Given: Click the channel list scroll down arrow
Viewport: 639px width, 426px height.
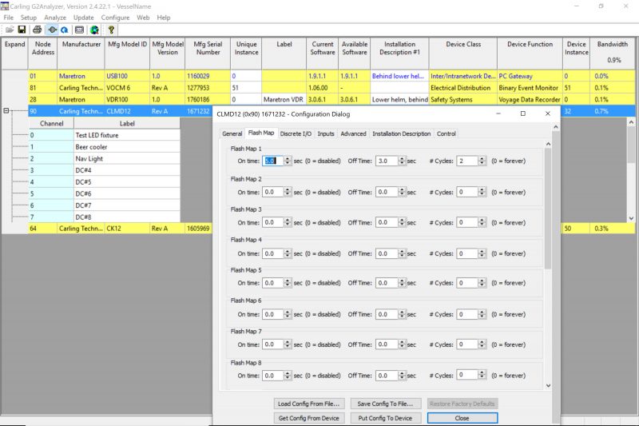Looking at the screenshot, I should point(631,218).
